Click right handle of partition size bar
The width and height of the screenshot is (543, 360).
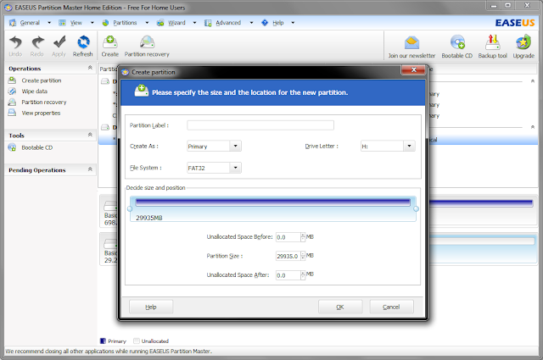tap(417, 209)
